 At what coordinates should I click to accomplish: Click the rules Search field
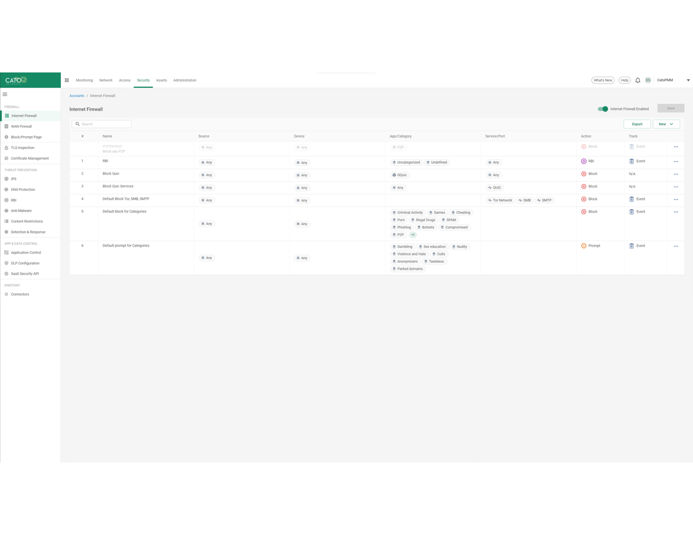(x=102, y=124)
